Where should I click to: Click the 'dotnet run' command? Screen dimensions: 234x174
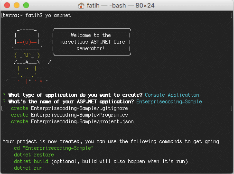[x=28, y=168]
